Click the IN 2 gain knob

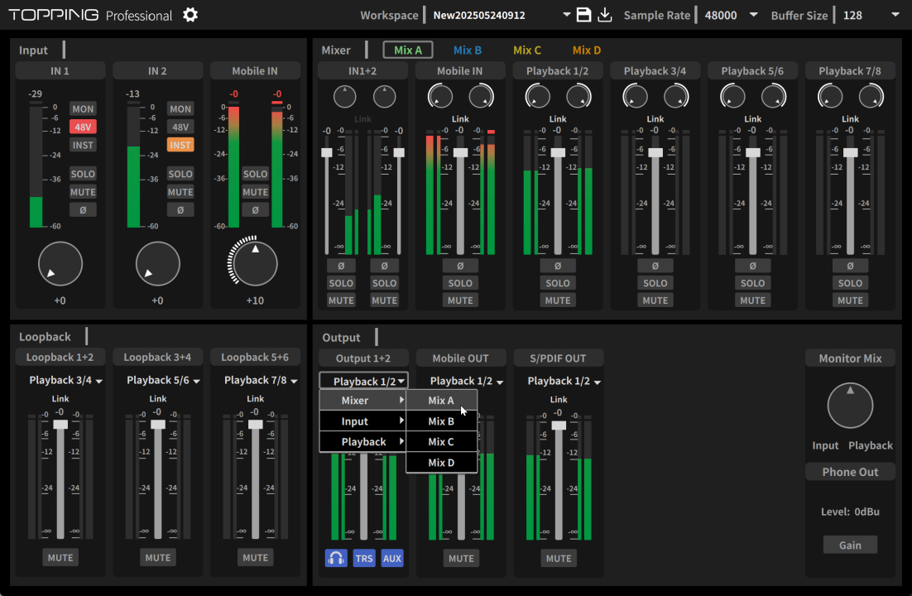tap(157, 264)
